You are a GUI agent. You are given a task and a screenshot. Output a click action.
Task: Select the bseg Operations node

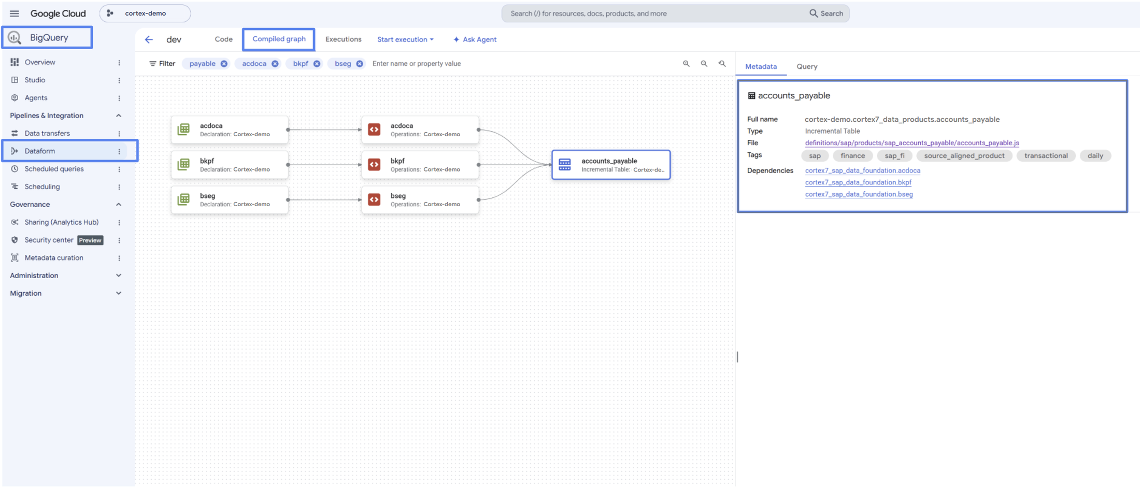pyautogui.click(x=420, y=199)
